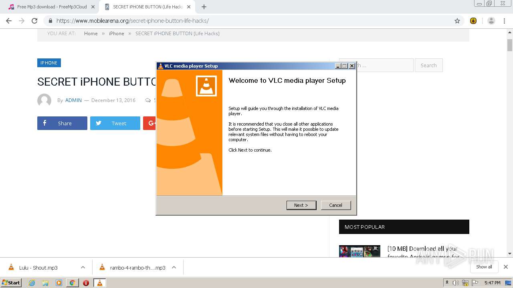Tweet the article
This screenshot has width=513, height=288.
(115, 123)
